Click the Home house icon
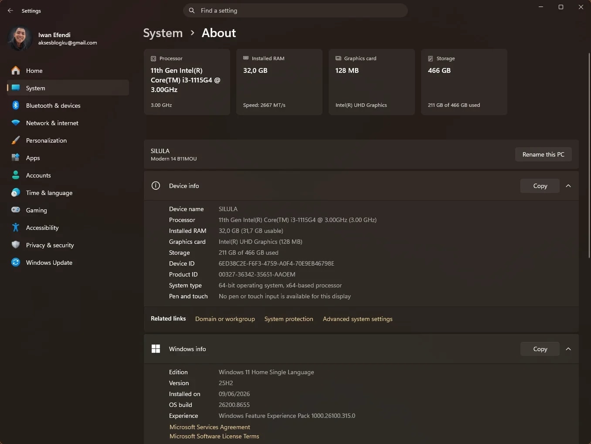Screen dimensions: 591x444 coord(16,70)
